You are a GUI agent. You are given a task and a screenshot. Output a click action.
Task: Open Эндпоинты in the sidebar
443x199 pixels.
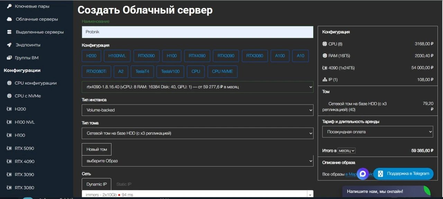(x=28, y=45)
